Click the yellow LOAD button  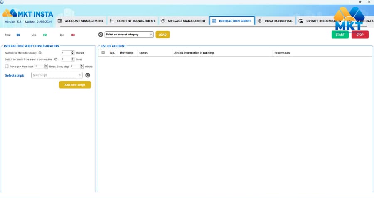click(x=162, y=35)
